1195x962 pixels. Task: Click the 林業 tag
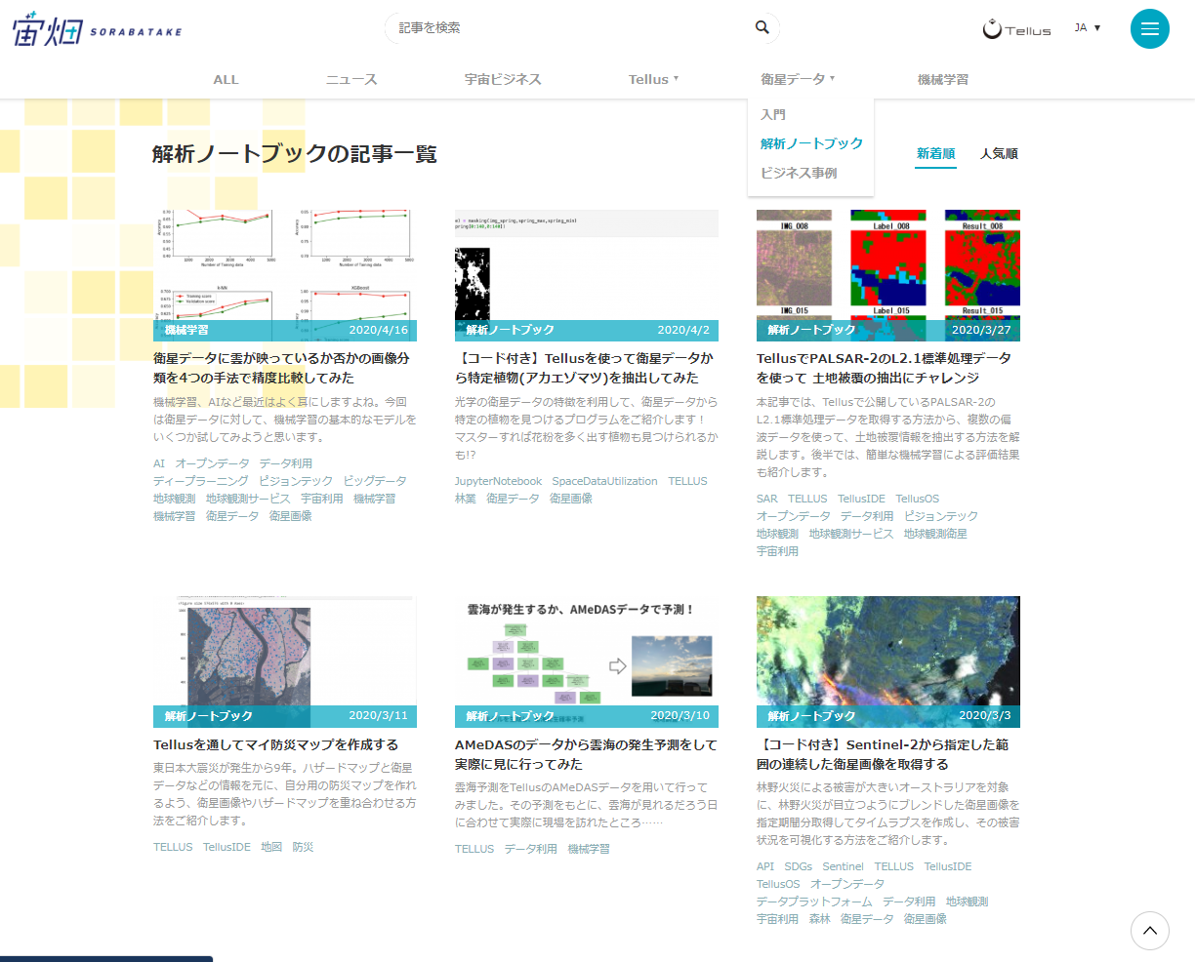click(x=466, y=499)
